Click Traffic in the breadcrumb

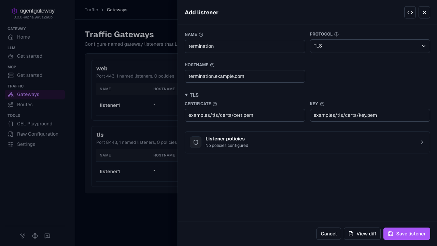[91, 10]
